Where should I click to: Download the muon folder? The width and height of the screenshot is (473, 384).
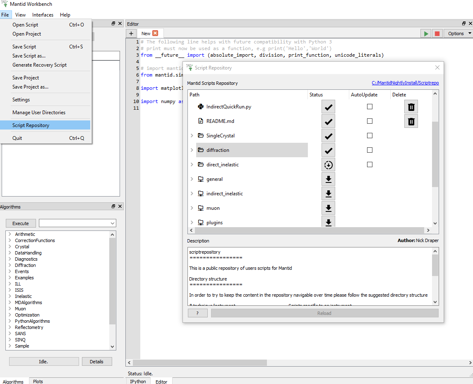328,208
